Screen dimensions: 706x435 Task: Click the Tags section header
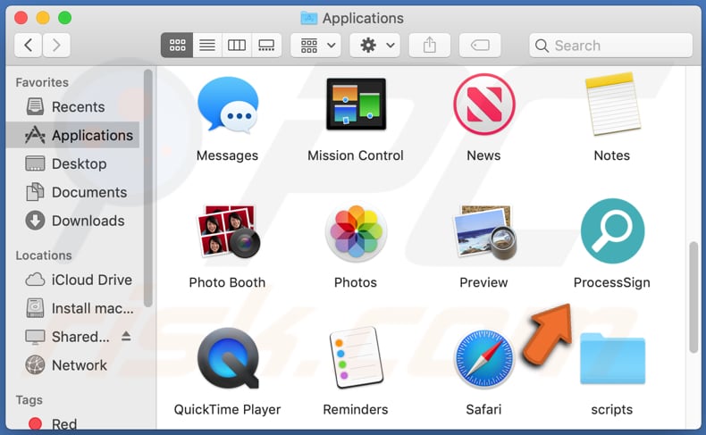29,400
